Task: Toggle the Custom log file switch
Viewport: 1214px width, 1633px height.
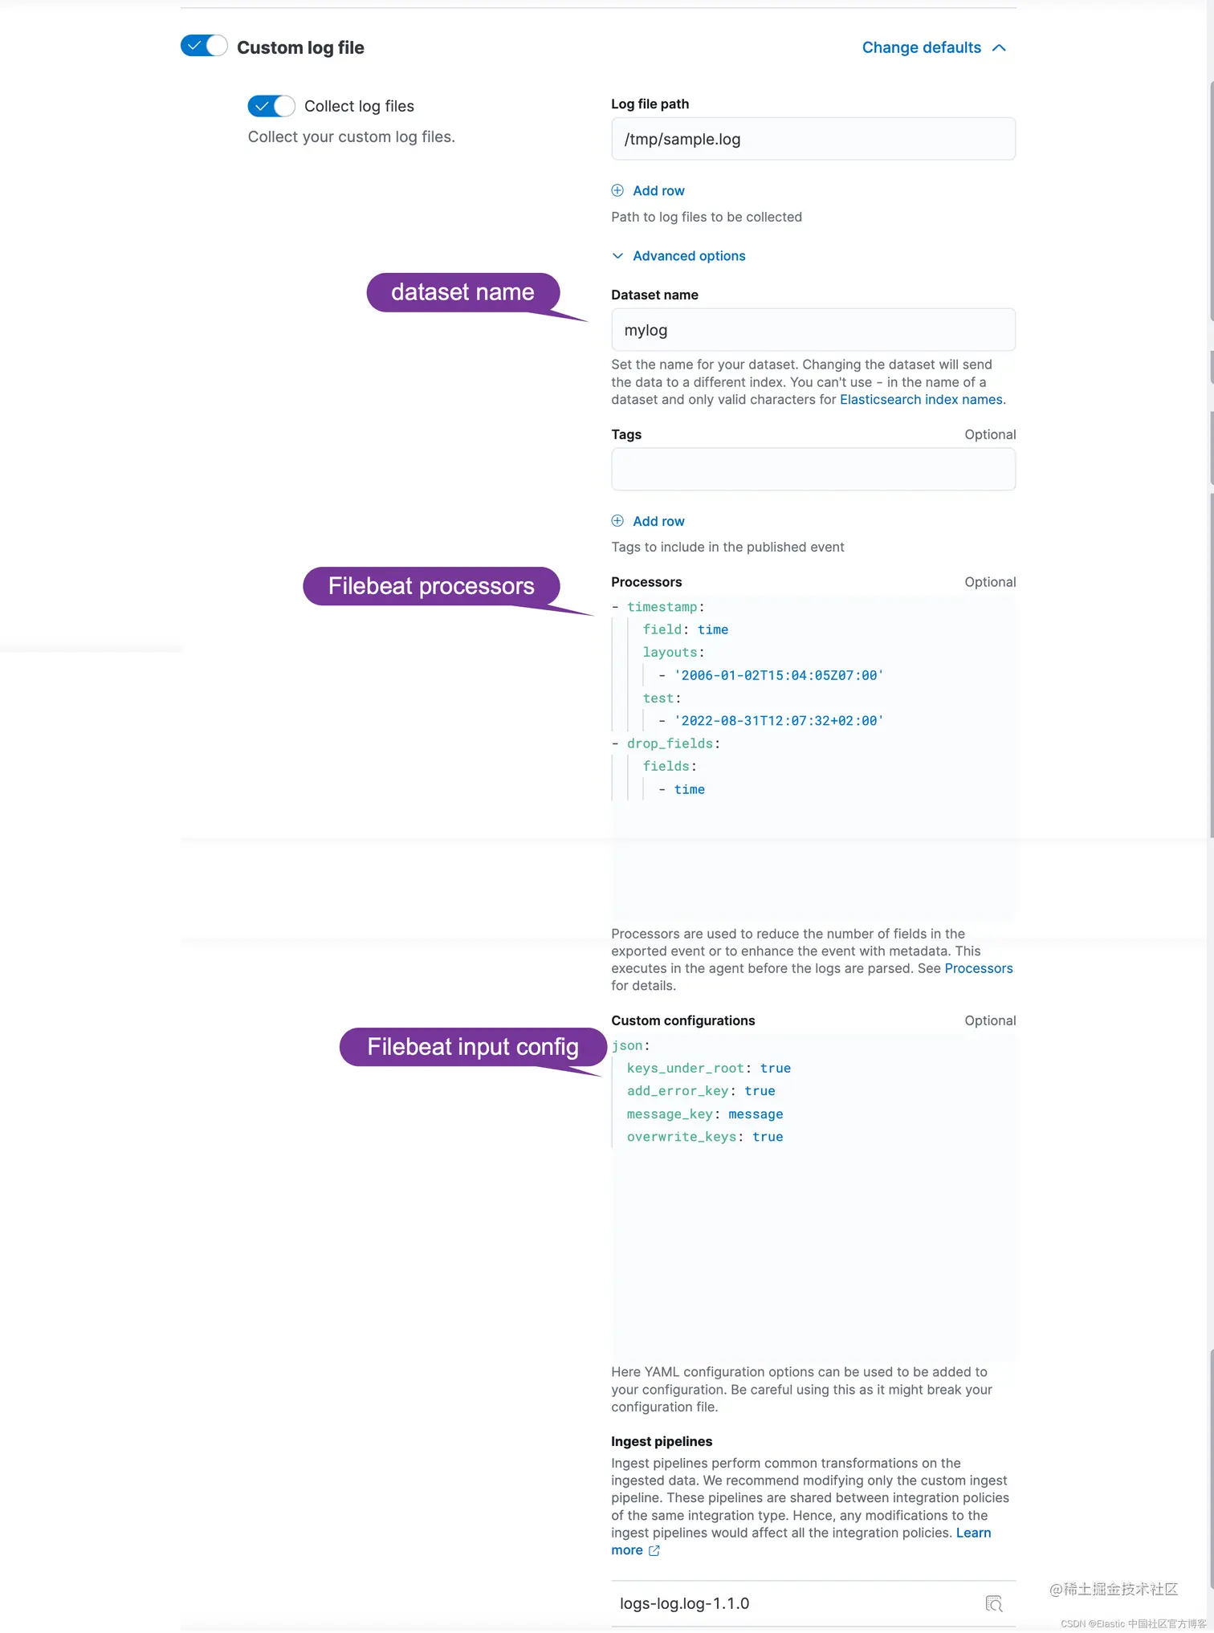Action: tap(204, 46)
